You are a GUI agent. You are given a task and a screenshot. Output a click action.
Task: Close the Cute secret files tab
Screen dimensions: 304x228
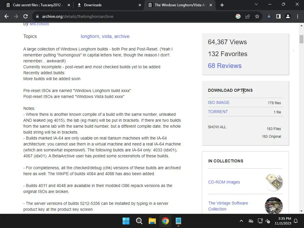coord(69,5)
